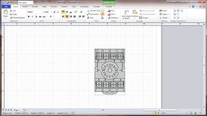Viewport: 207px width, 116px height.
Task: Click the zoom in plus button
Action: click(187, 113)
